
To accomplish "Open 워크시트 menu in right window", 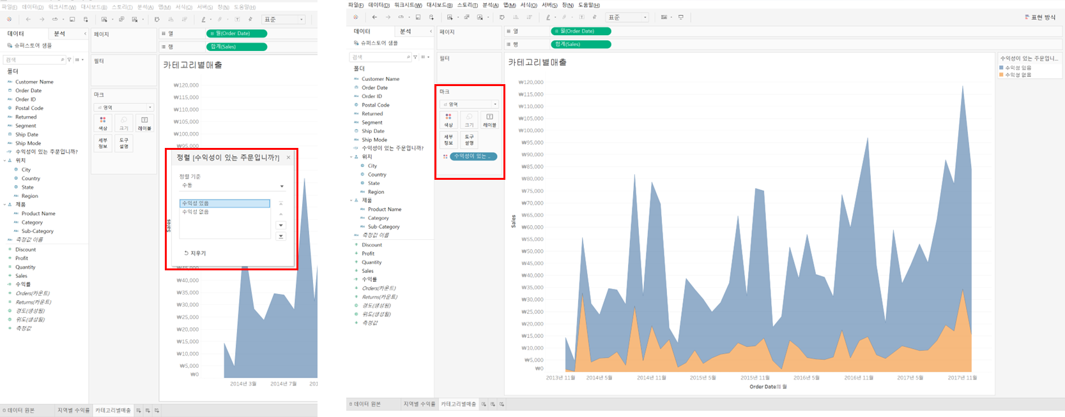I will [x=408, y=5].
